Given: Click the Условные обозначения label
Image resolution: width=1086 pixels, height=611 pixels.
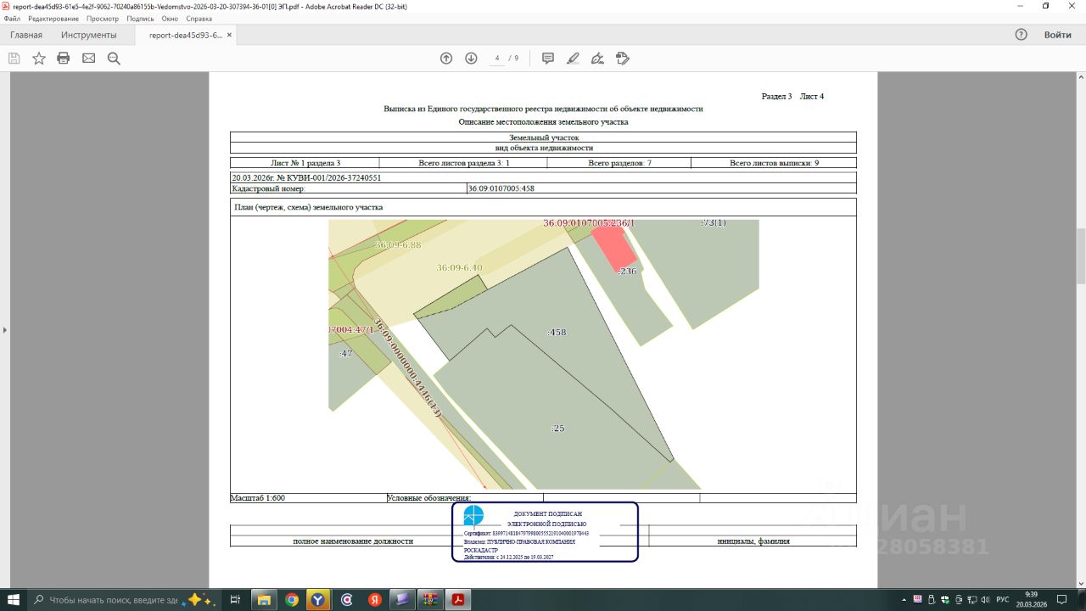Looking at the screenshot, I should [429, 498].
